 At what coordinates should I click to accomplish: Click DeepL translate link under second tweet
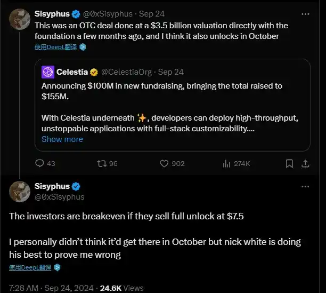[30, 266]
